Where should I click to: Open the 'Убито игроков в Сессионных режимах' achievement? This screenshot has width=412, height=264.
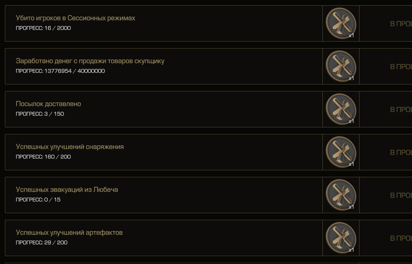[x=75, y=18]
